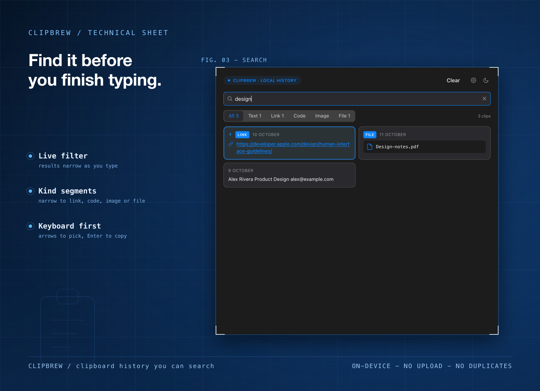Toggle dark mode with the moon icon
Screen dimensions: 540x391
[486, 80]
